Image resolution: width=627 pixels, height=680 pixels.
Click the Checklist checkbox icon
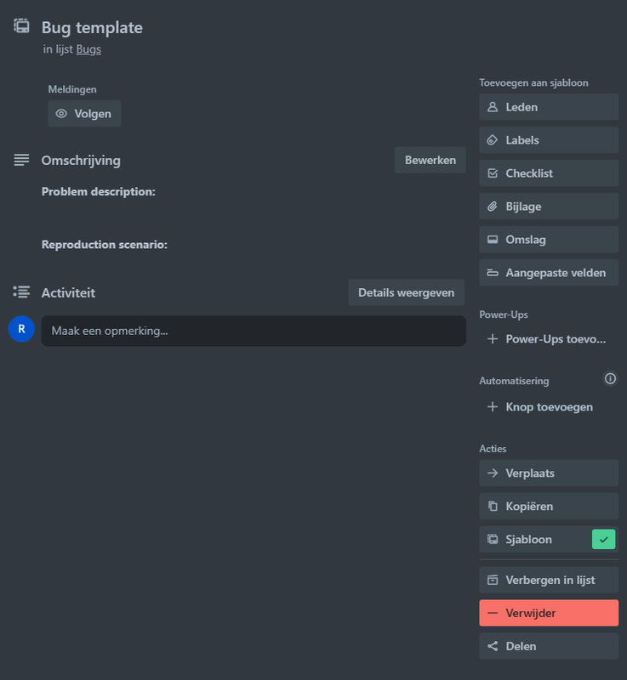pyautogui.click(x=493, y=173)
